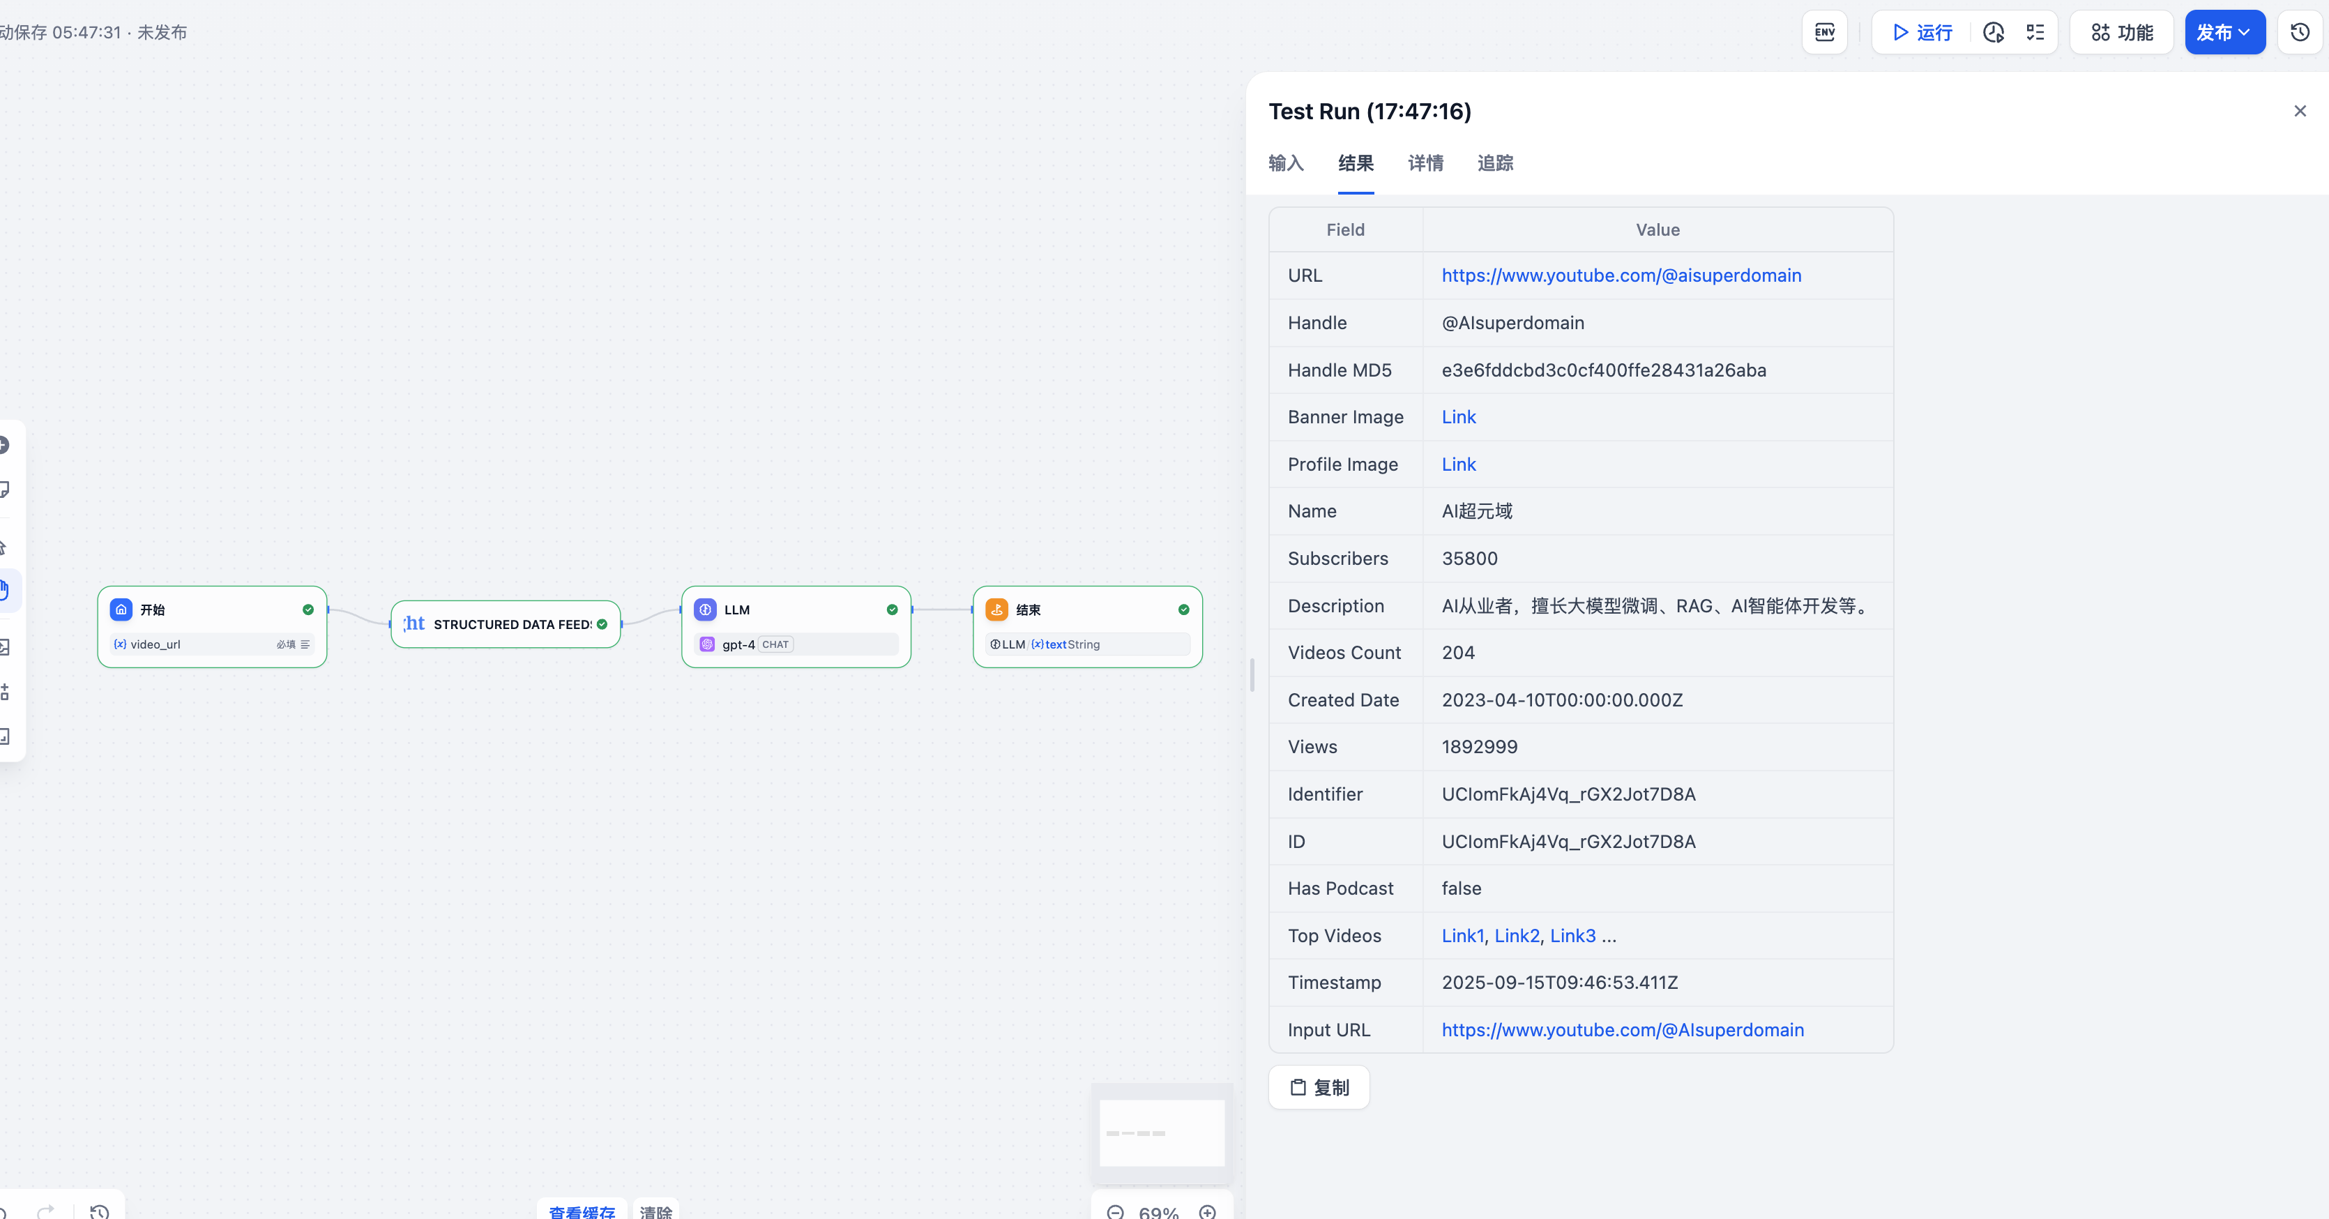
Task: Click the Views value 1892999
Action: pyautogui.click(x=1479, y=747)
